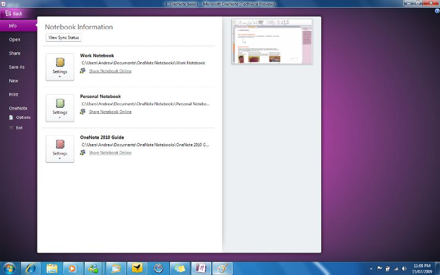Image resolution: width=440 pixels, height=275 pixels.
Task: Open Paint from the taskbar
Action: pos(222,268)
